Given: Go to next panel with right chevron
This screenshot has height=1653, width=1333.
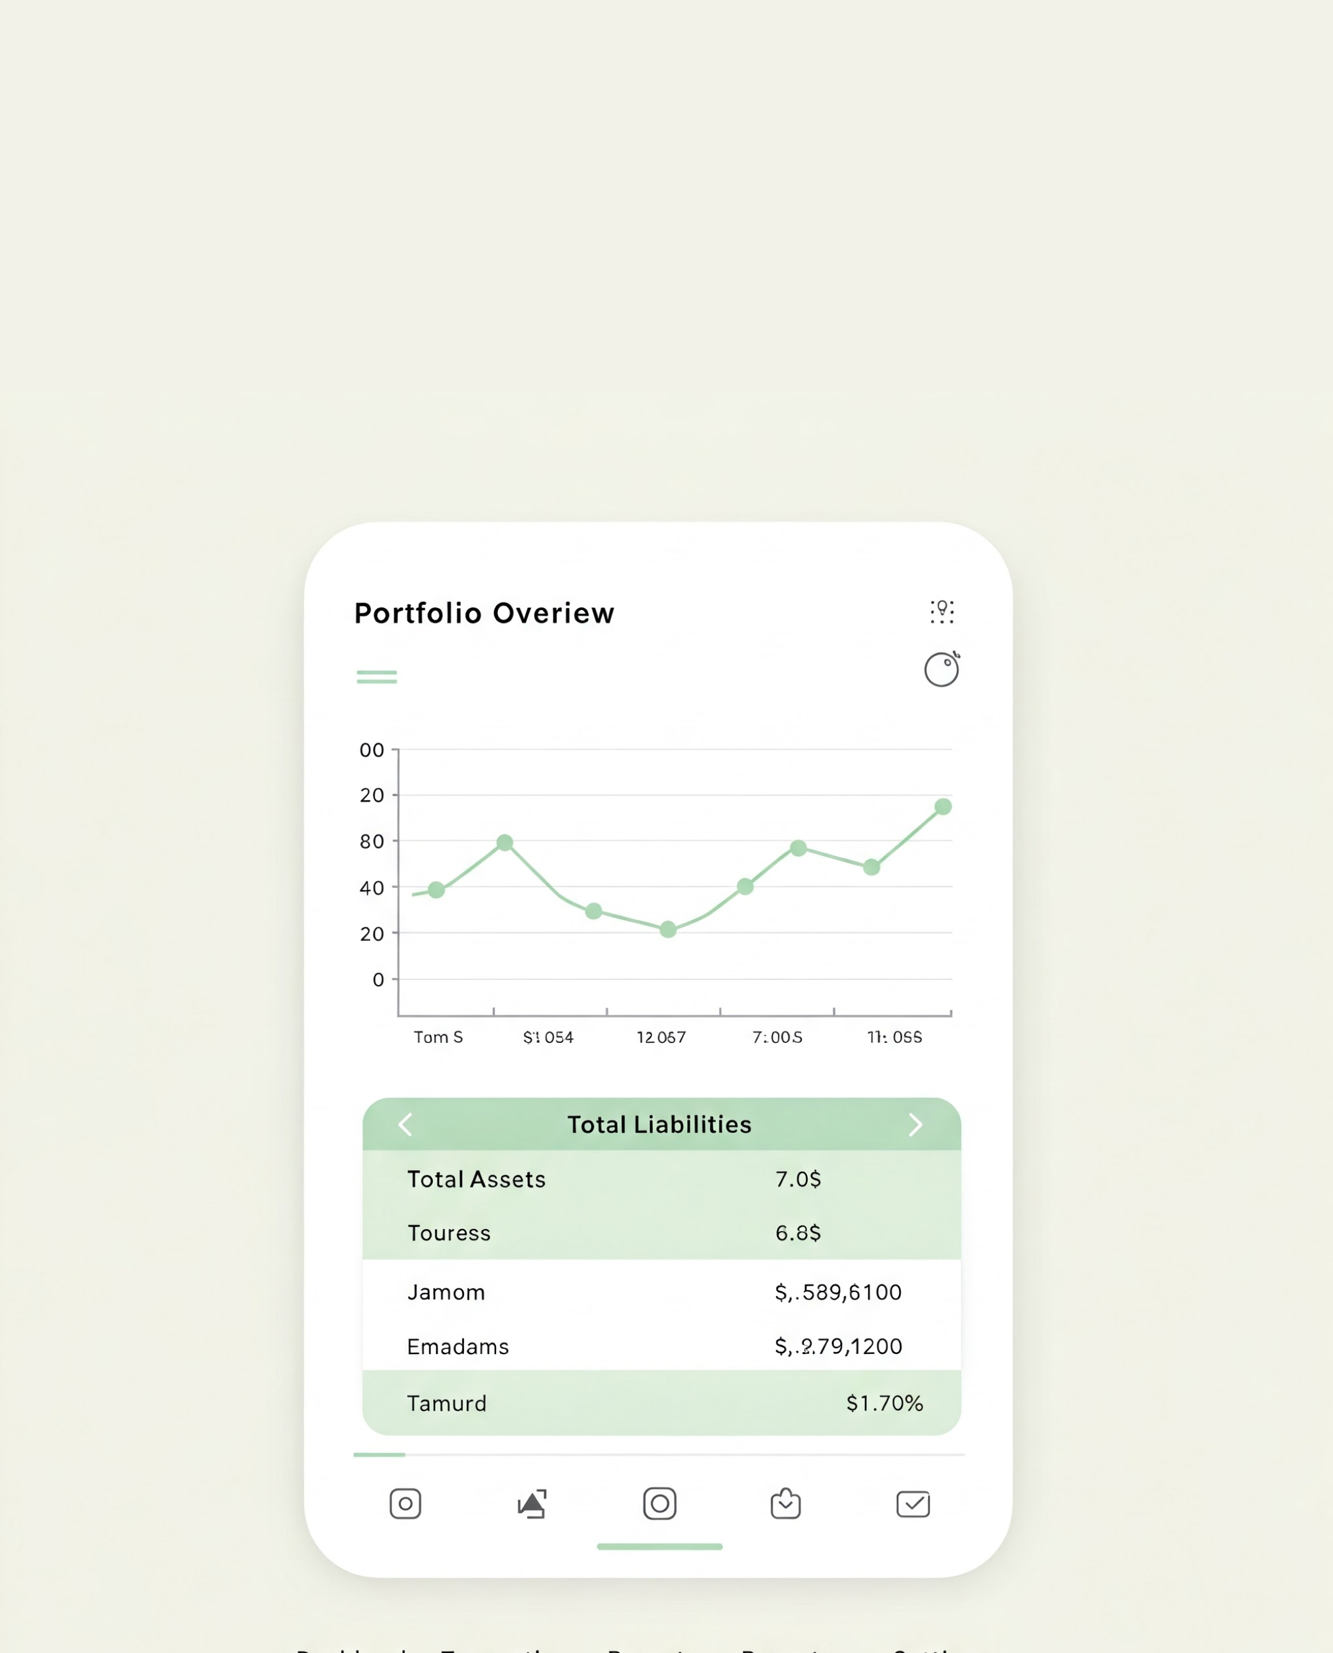Looking at the screenshot, I should [x=915, y=1125].
